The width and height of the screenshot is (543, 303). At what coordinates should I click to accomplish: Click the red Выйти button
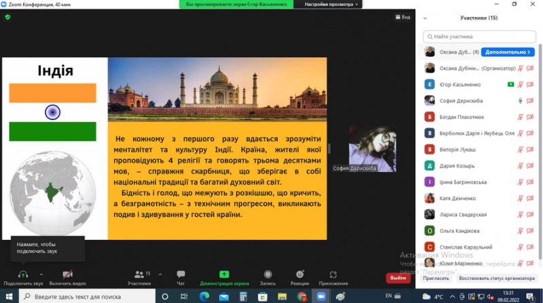pyautogui.click(x=398, y=278)
